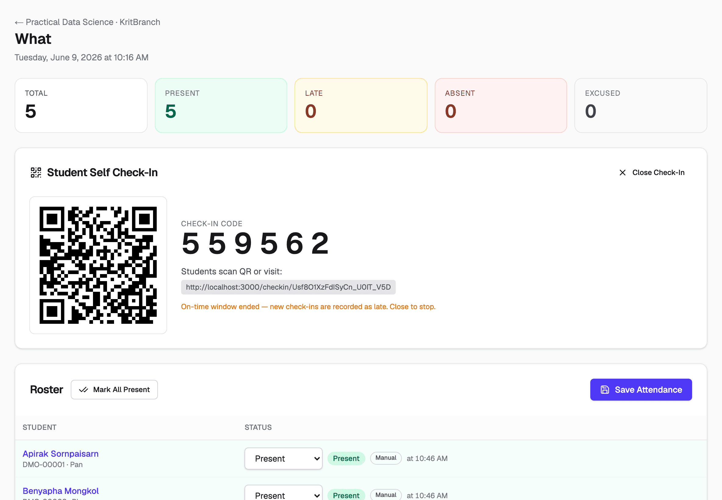Click the STATUS column header
Image resolution: width=722 pixels, height=500 pixels.
258,428
